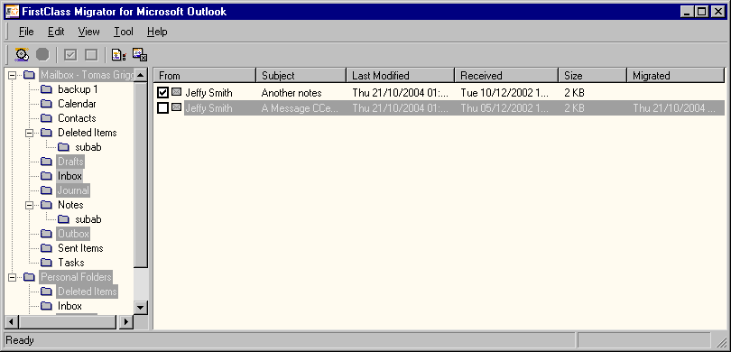Click the folder tree's scroll up arrow
This screenshot has height=352, width=731.
pos(141,75)
